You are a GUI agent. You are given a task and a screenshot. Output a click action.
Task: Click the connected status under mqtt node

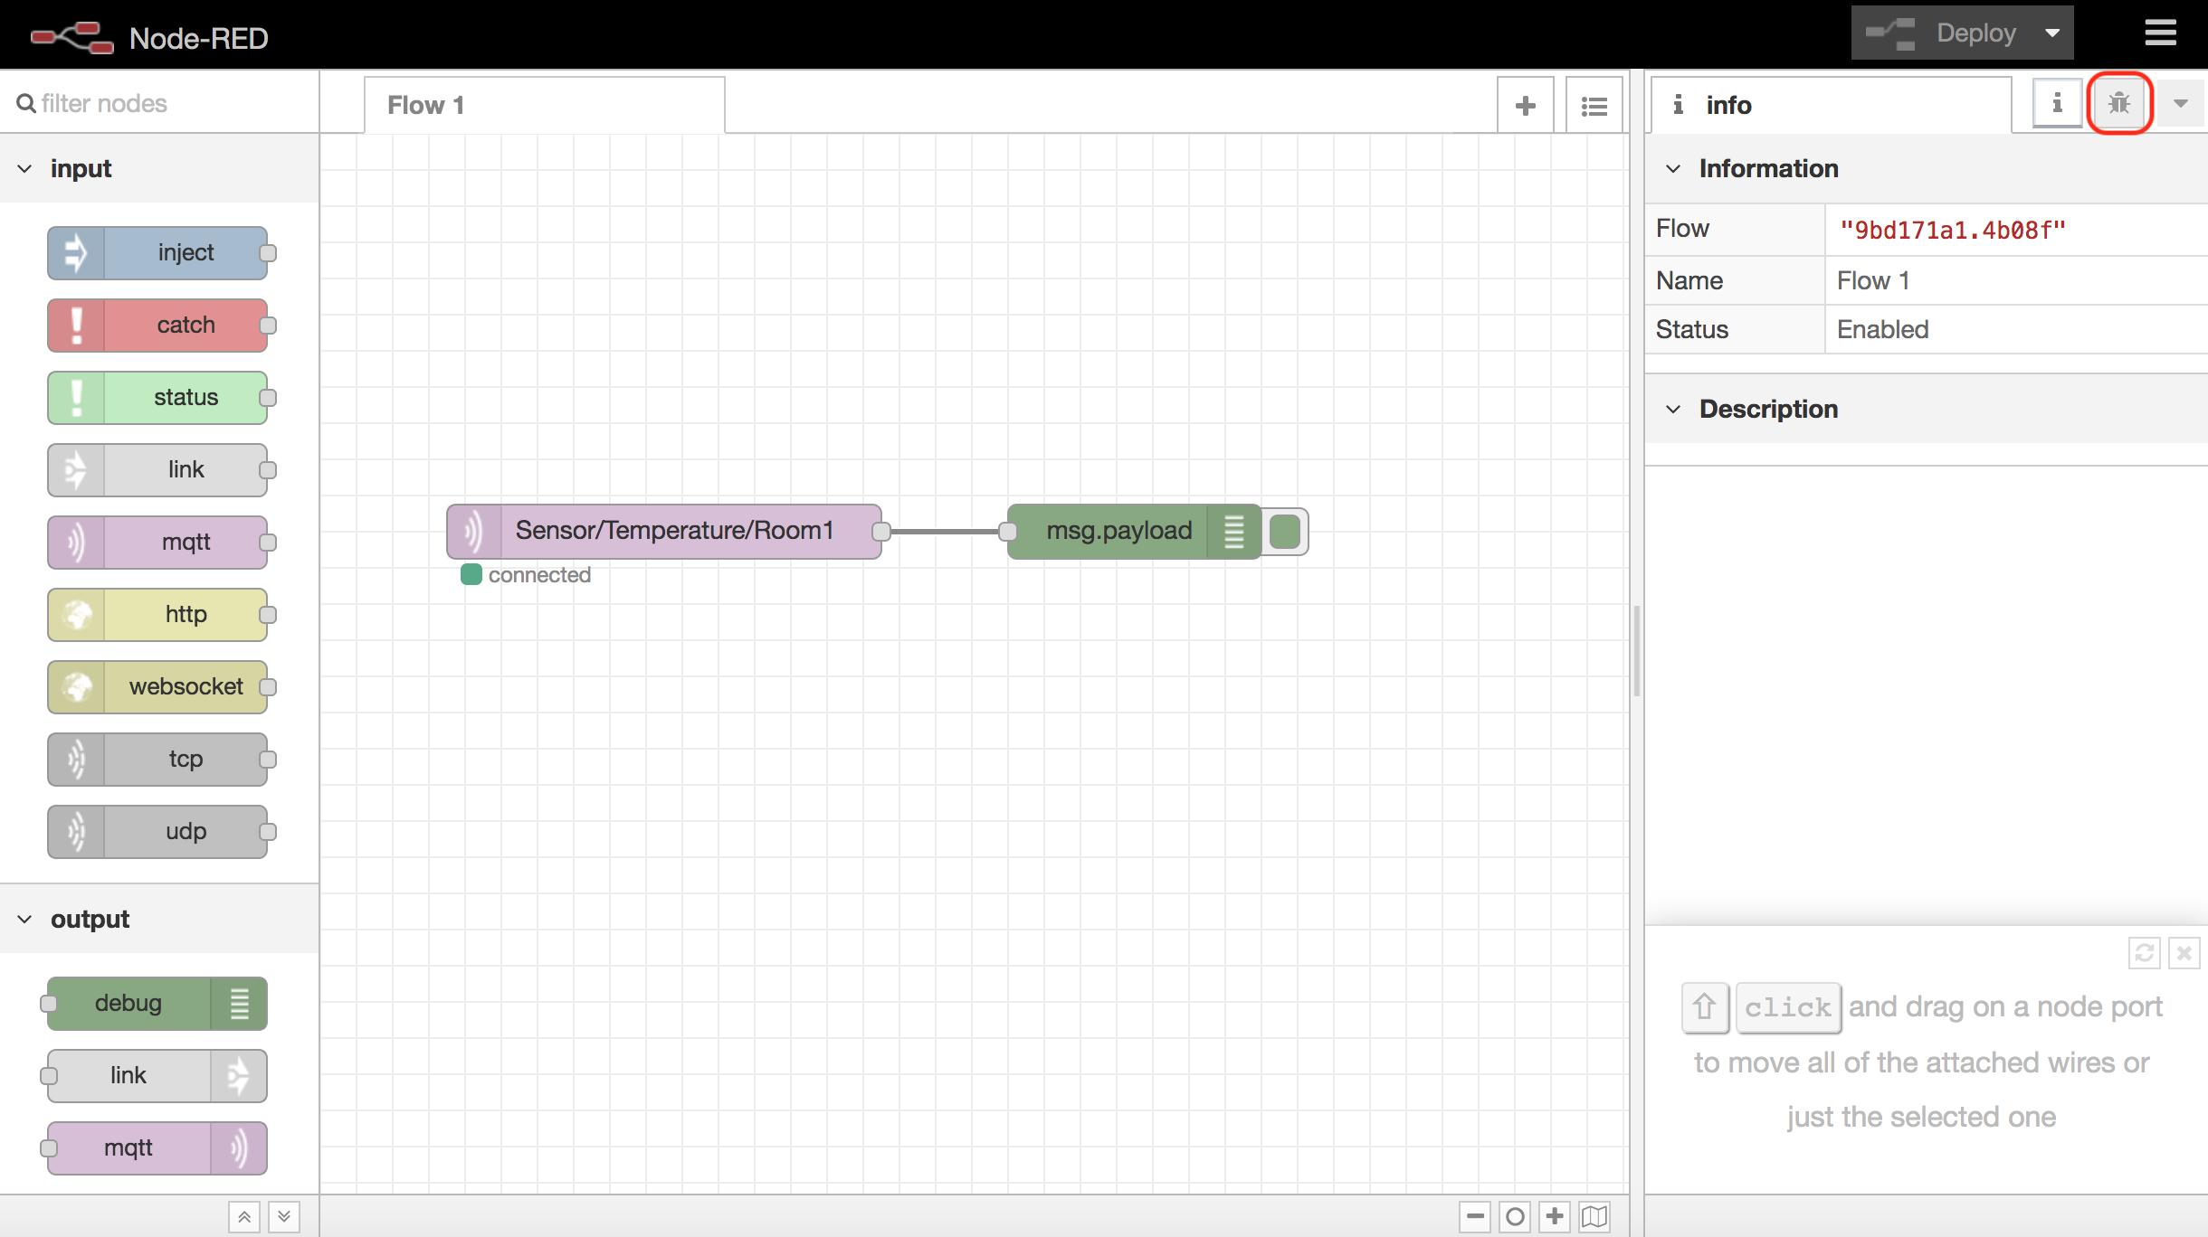527,575
